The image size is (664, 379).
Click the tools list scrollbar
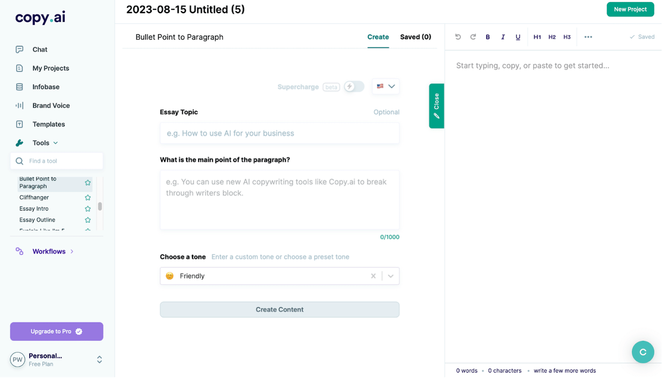click(x=100, y=207)
